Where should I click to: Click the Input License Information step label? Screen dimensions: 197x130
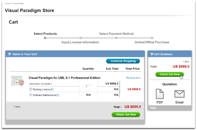(x=80, y=42)
